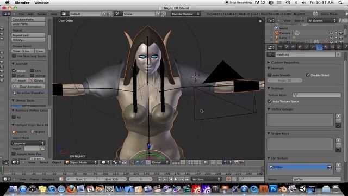Viewport: 348px width, 196px height.
Task: Click the Info editor type icon
Action: 6,14
